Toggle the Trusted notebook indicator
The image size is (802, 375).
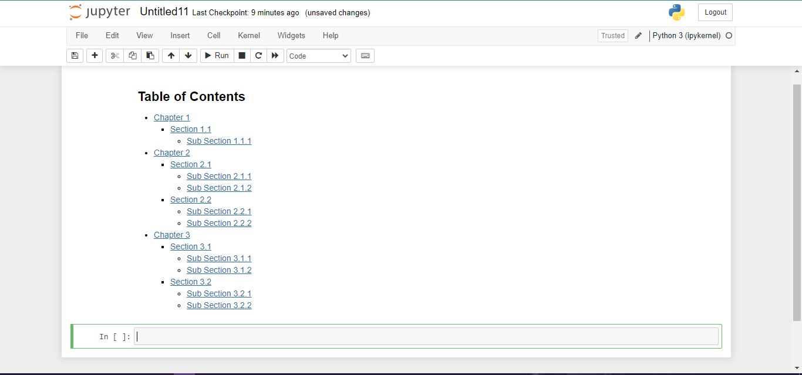coord(612,36)
